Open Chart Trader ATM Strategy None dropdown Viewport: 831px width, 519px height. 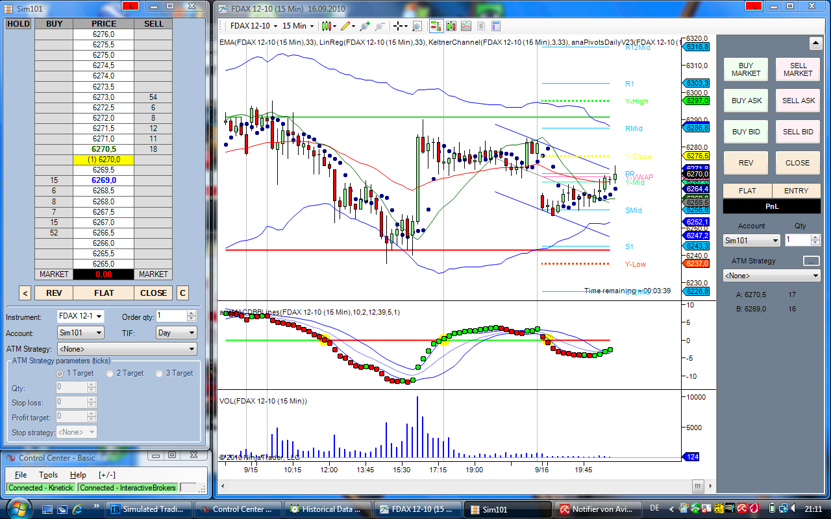[772, 276]
